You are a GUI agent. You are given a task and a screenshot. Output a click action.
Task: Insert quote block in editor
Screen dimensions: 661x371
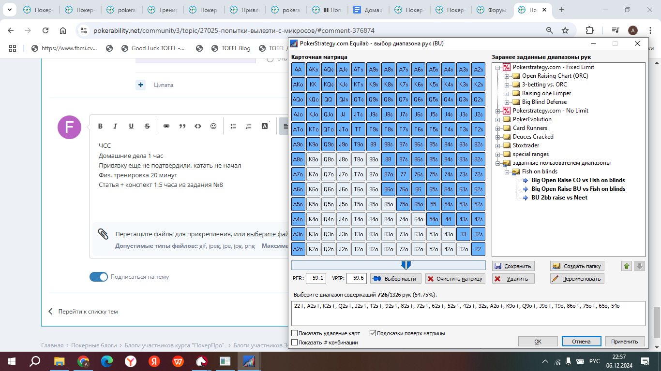pos(182,126)
